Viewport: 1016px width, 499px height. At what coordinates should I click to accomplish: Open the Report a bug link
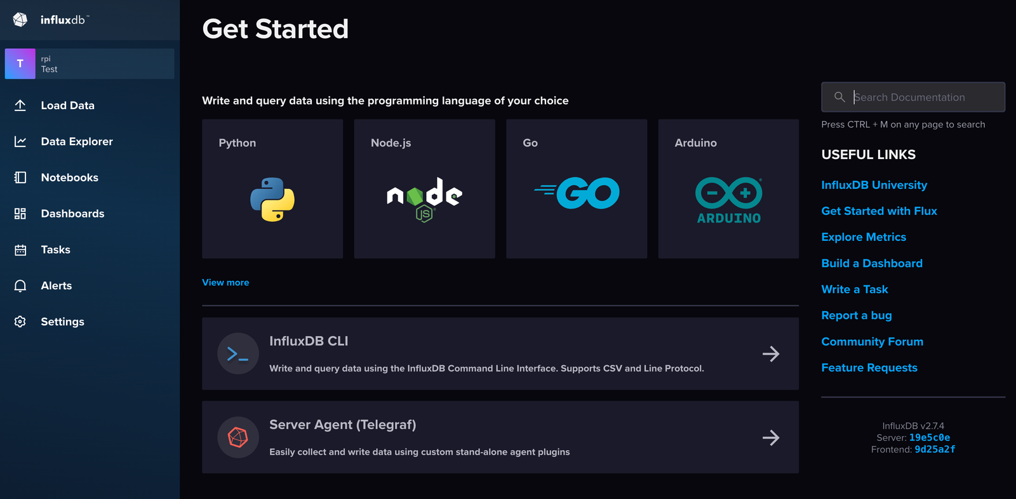click(857, 315)
